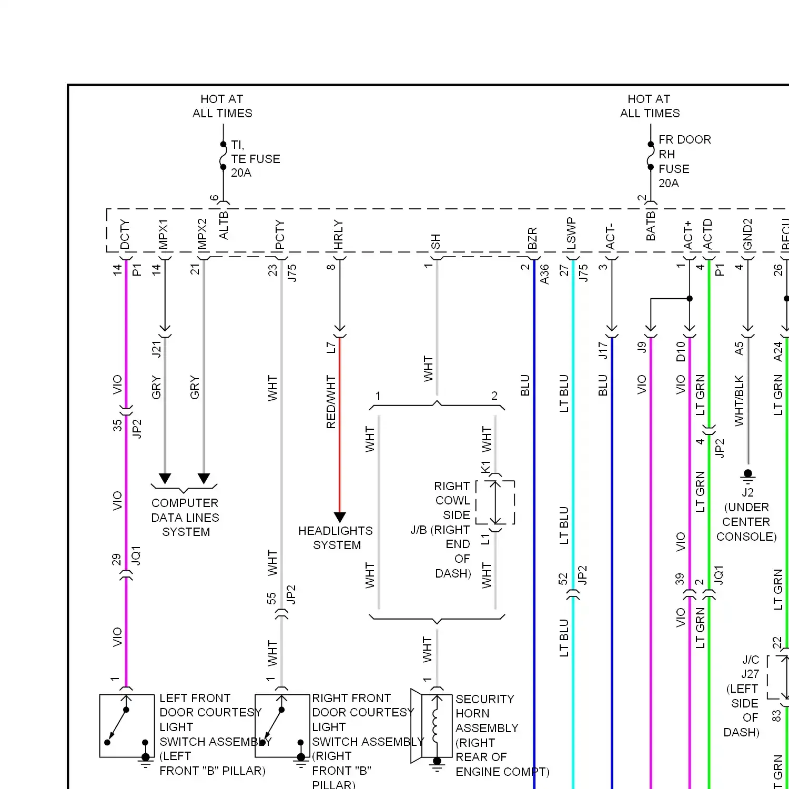Click the JQ1 label beside pin 29
The width and height of the screenshot is (789, 789).
click(136, 557)
